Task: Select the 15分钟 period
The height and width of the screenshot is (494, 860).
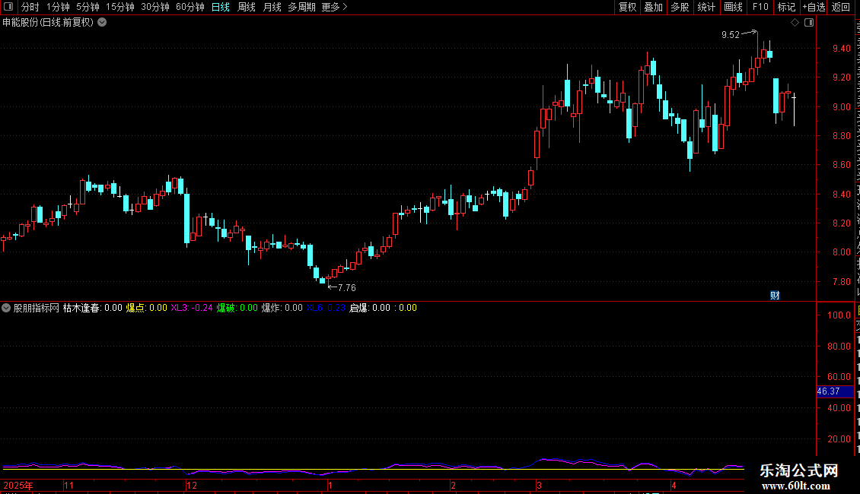Action: (120, 7)
